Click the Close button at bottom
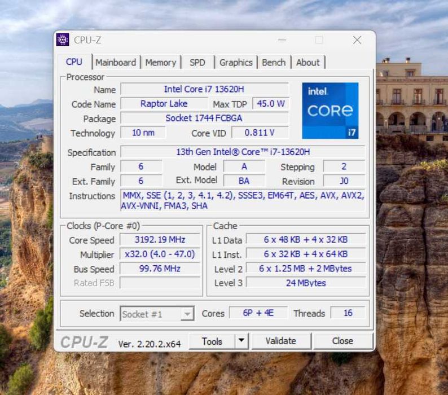Image resolution: width=448 pixels, height=395 pixels. (342, 341)
